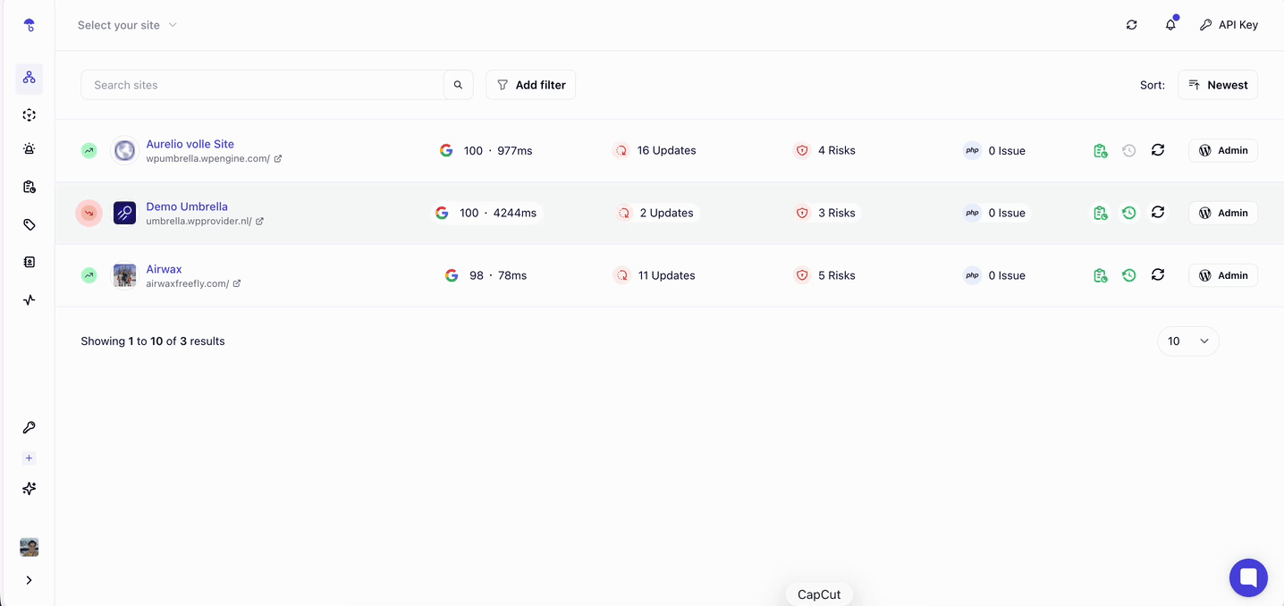Image resolution: width=1284 pixels, height=606 pixels.
Task: Open notifications from the bell icon
Action: 1170,24
